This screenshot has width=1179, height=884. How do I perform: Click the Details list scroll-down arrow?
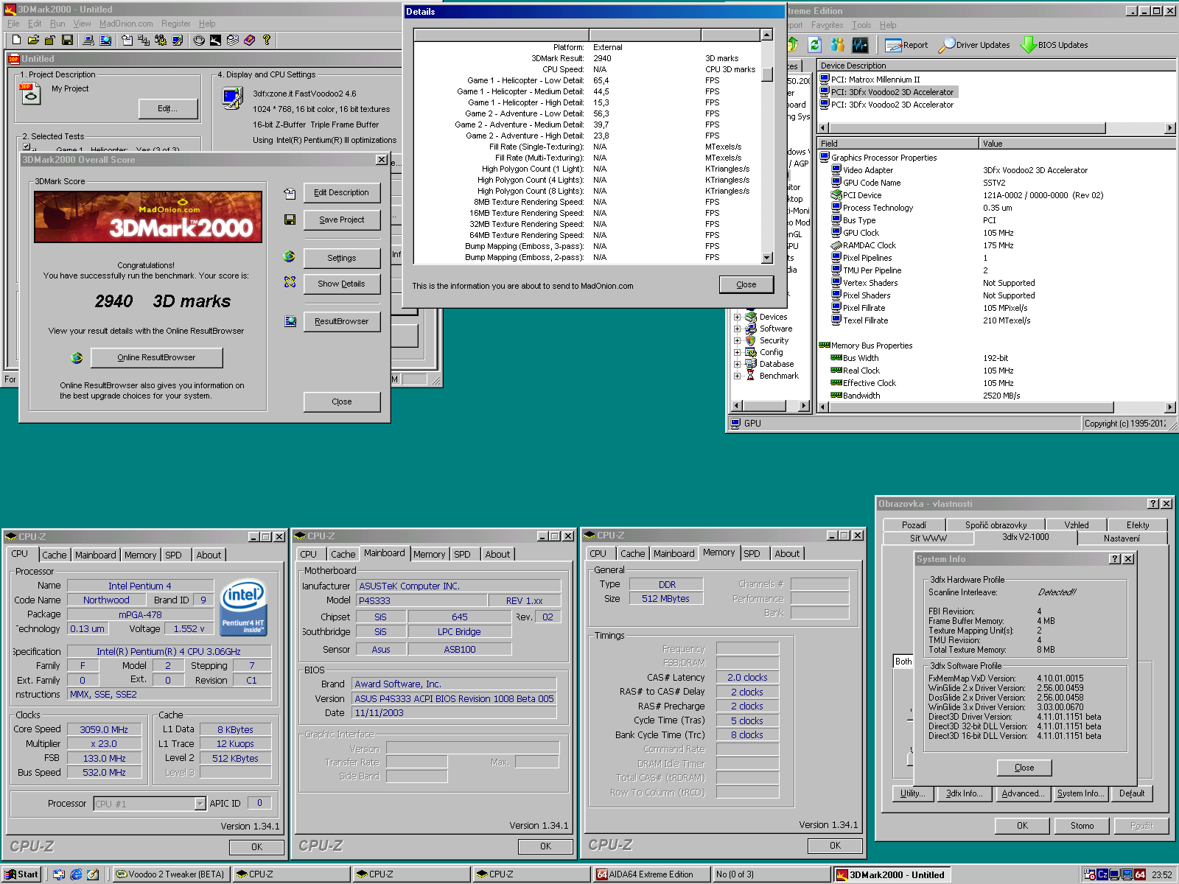point(767,258)
